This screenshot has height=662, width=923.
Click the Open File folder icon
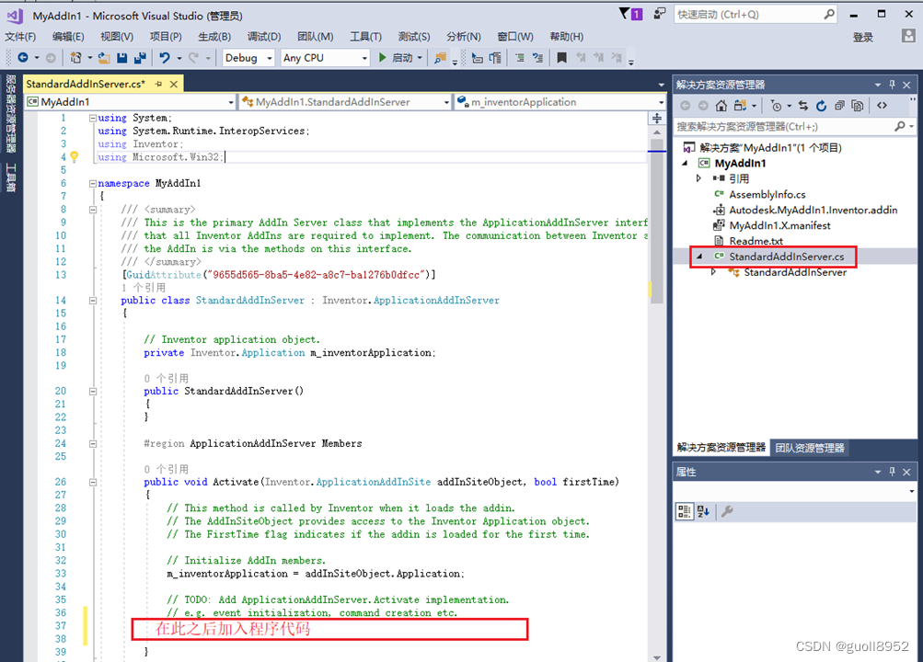pyautogui.click(x=104, y=58)
